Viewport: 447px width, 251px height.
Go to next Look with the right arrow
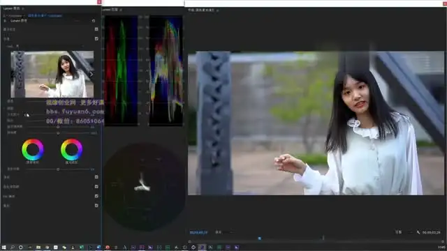click(91, 75)
